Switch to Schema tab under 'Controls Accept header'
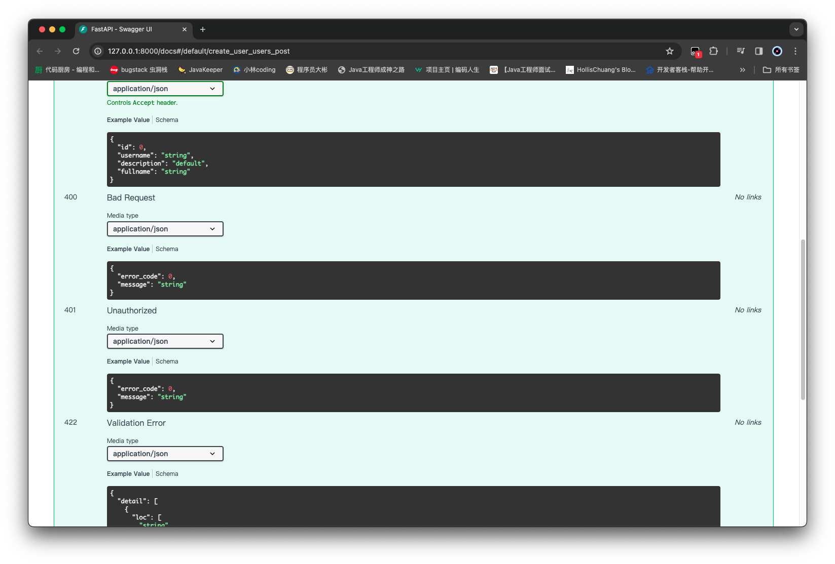The image size is (835, 564). 167,120
